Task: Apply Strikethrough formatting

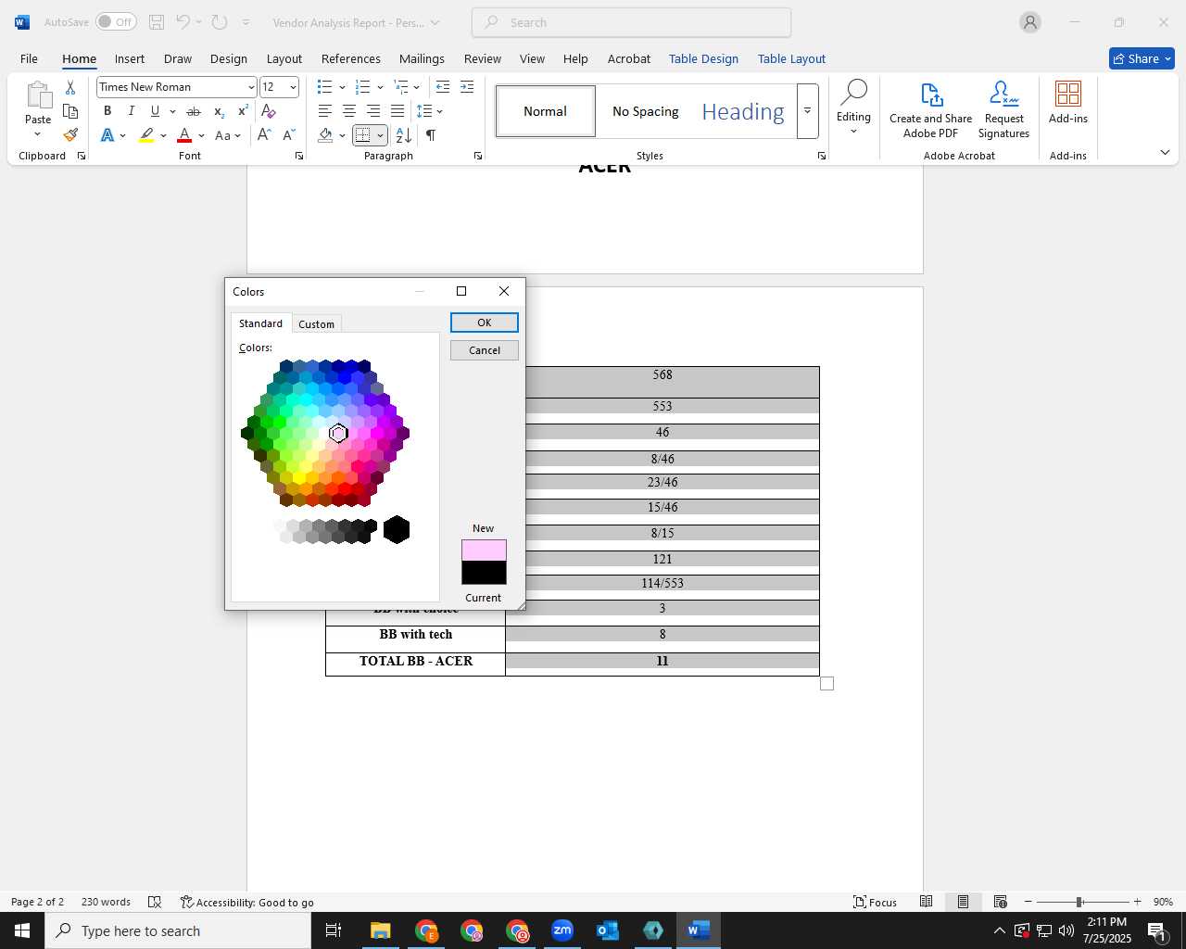Action: (194, 111)
